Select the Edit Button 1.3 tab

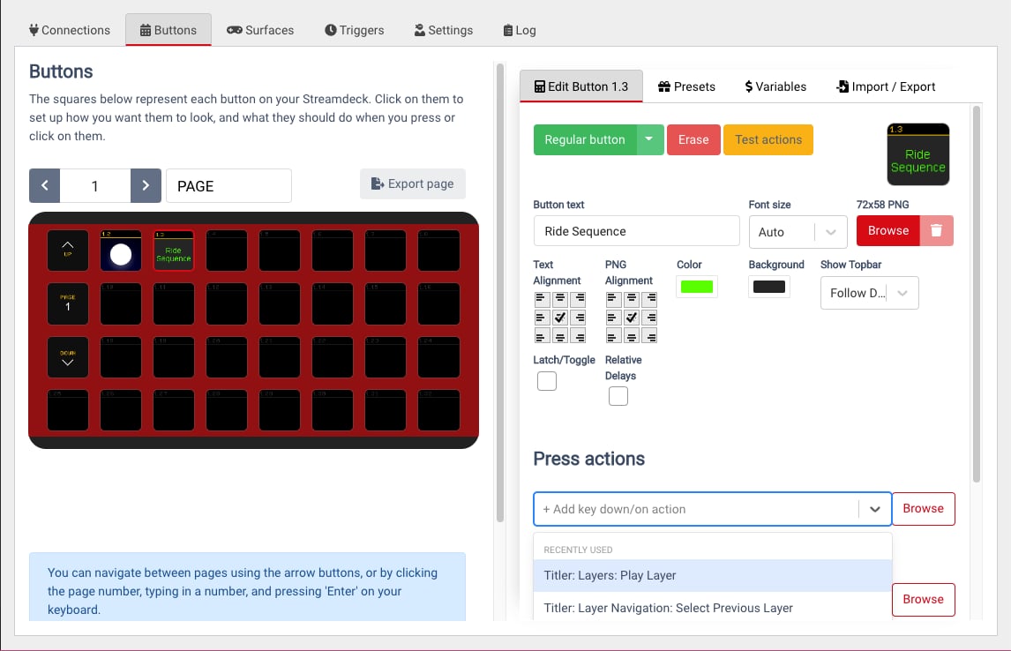tap(581, 86)
